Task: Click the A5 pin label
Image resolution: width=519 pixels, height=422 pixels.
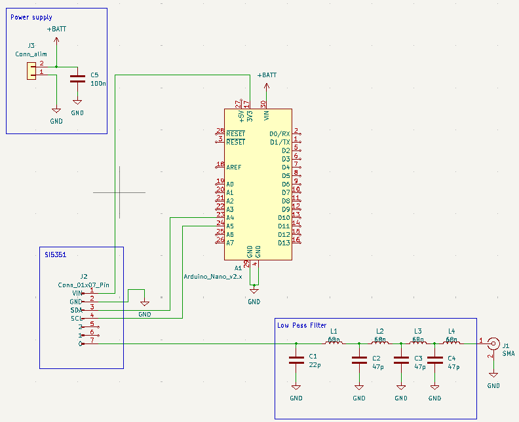Action: click(x=230, y=226)
